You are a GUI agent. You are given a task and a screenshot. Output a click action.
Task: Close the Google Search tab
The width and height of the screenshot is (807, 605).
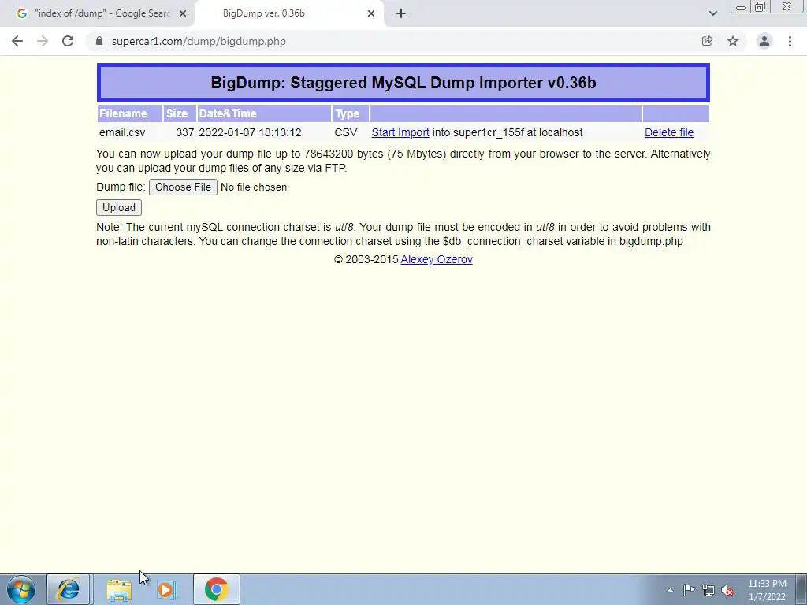183,13
